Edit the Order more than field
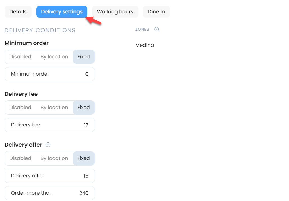 50,193
